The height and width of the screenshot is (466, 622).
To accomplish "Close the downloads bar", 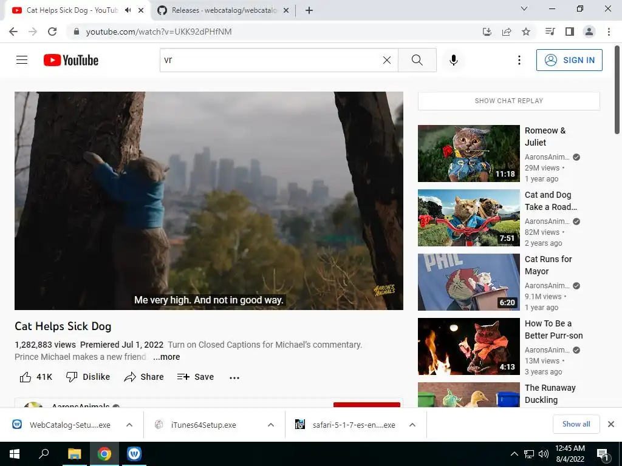I will [x=611, y=424].
